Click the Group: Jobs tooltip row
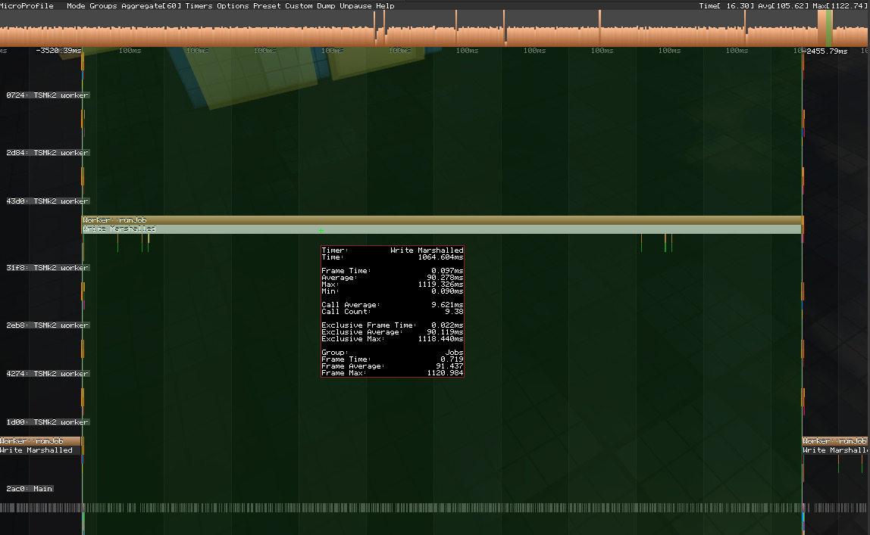Screen dimensions: 870x535 point(393,352)
